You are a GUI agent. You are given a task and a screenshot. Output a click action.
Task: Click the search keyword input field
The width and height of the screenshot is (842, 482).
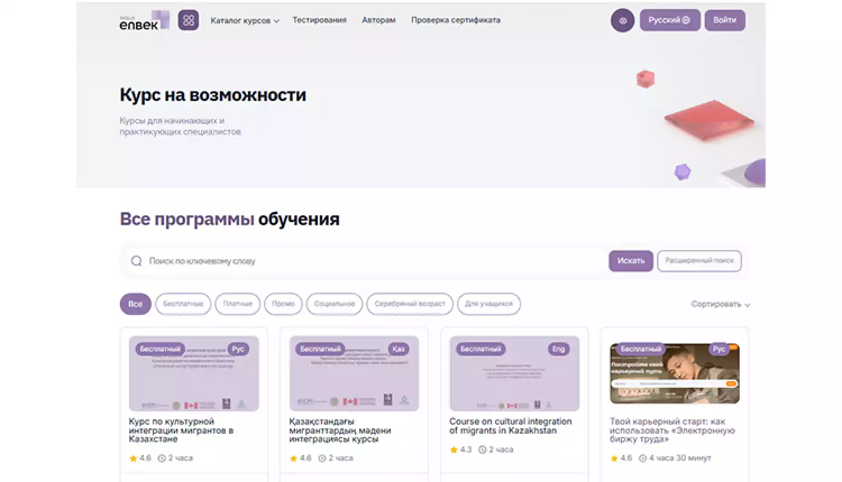(337, 261)
